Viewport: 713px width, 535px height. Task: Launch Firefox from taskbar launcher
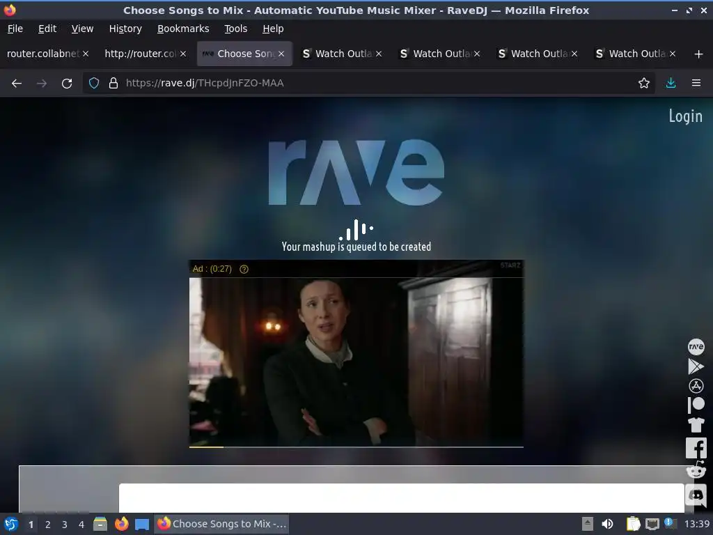(121, 524)
